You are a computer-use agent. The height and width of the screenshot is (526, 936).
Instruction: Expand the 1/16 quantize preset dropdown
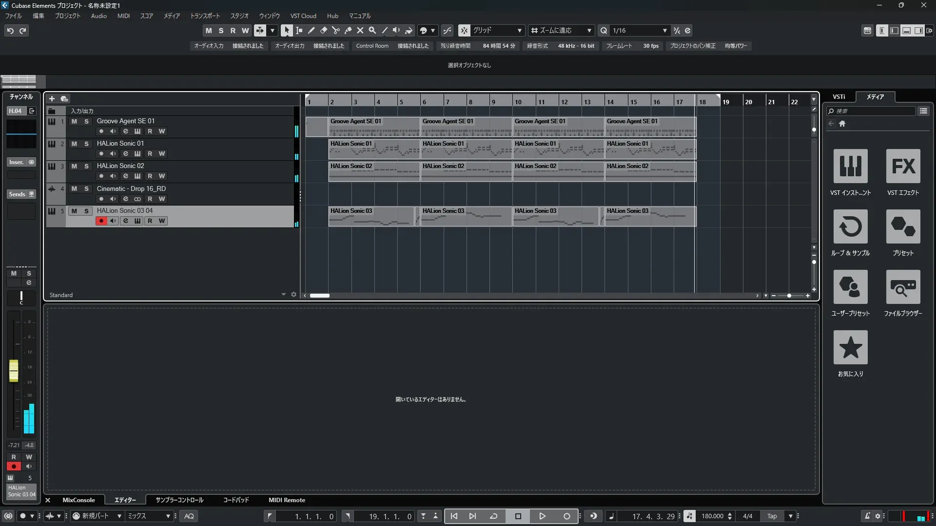click(x=664, y=31)
